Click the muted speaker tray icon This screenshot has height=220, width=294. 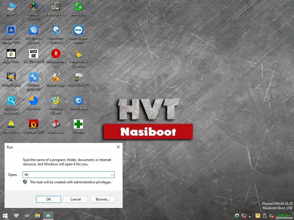[271, 216]
